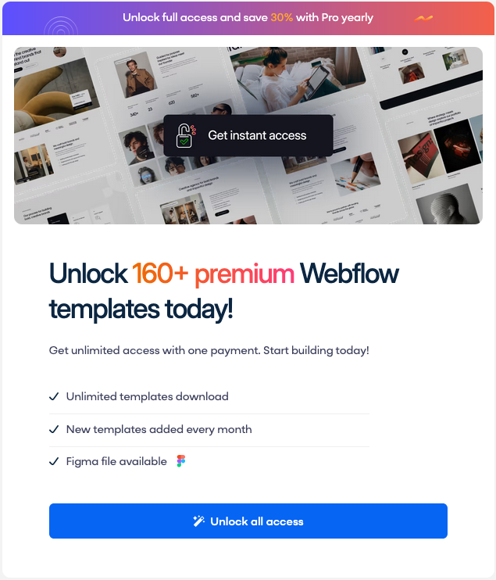The image size is (496, 580).
Task: Click the Unlock all access button
Action: [248, 521]
